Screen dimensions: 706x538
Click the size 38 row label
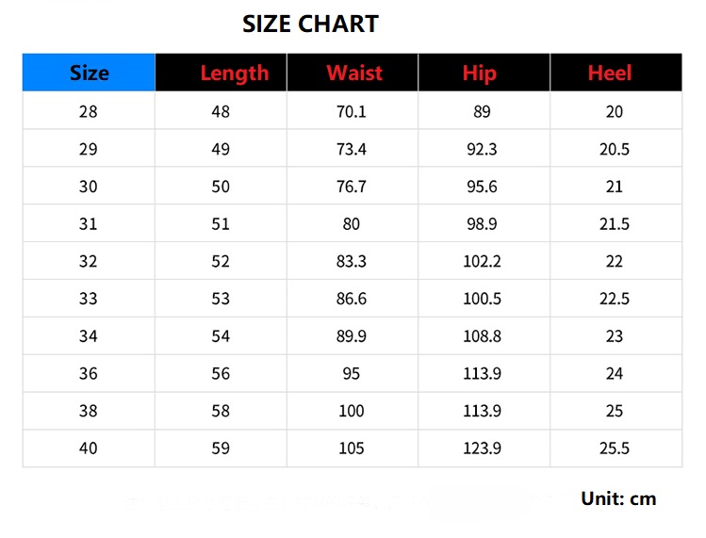pos(88,411)
